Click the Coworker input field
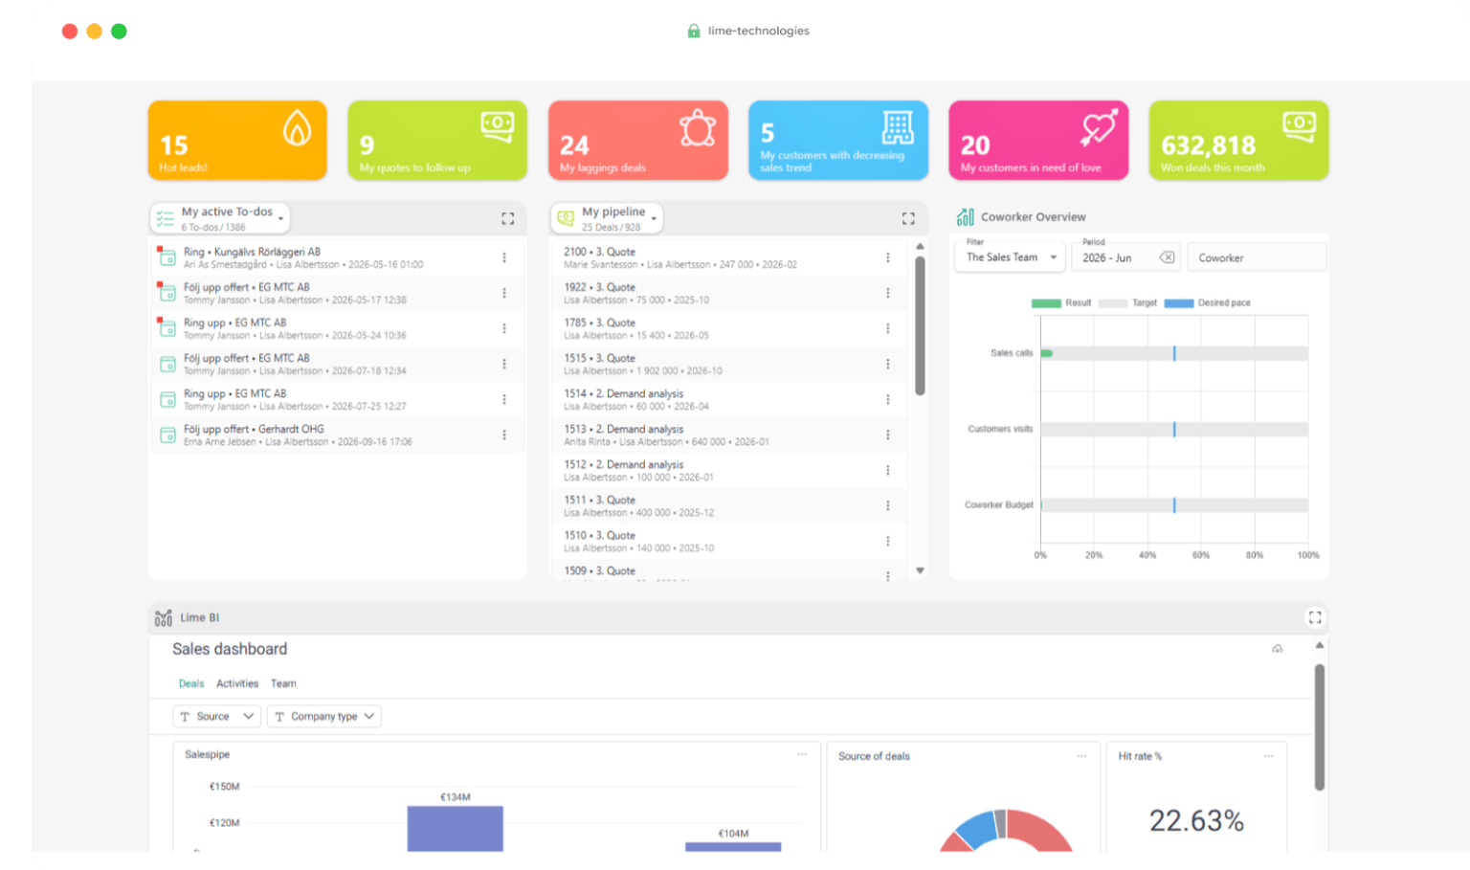 click(x=1257, y=257)
